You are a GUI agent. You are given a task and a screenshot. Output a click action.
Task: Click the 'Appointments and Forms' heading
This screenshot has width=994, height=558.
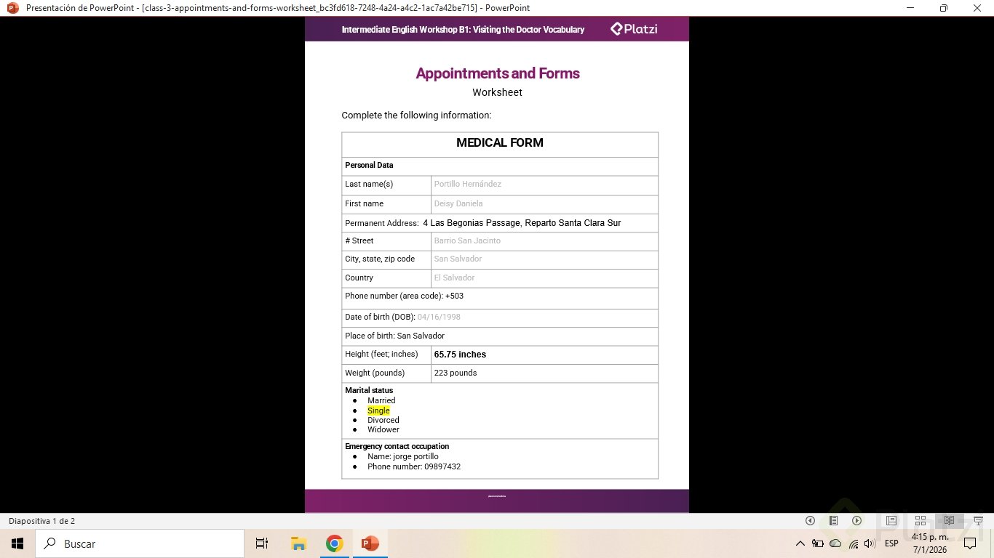(498, 73)
